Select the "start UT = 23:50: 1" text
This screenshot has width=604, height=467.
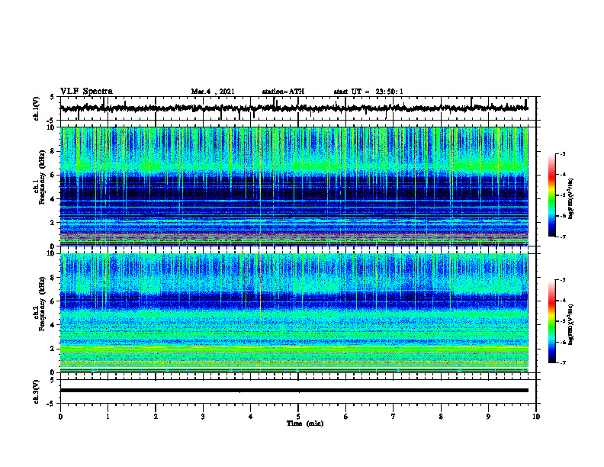pyautogui.click(x=368, y=92)
